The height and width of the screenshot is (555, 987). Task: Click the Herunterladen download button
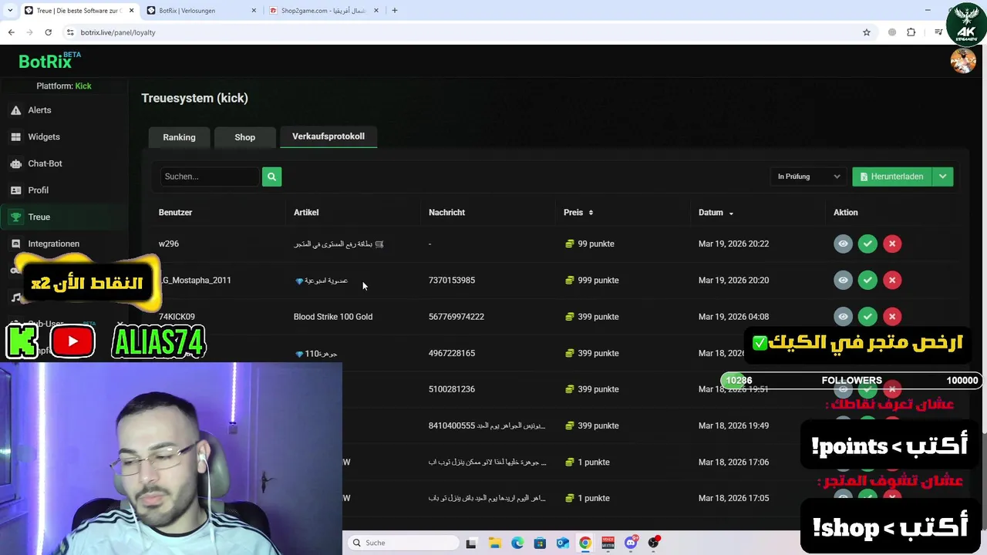(892, 177)
